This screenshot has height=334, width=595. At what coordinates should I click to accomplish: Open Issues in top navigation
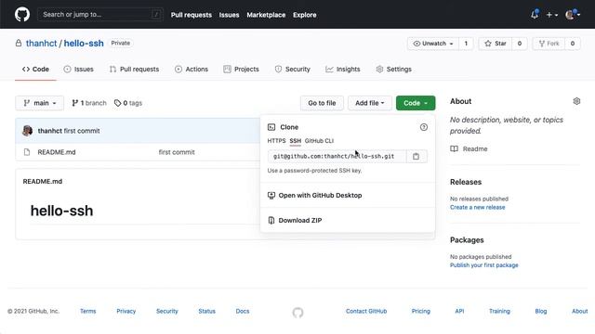tap(229, 15)
